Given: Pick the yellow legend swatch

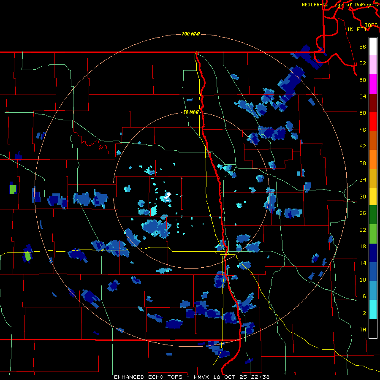Looking at the screenshot, I should [x=373, y=196].
